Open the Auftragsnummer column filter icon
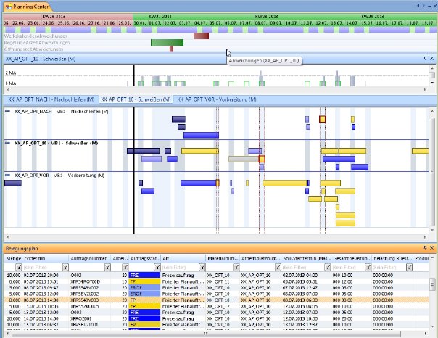Screen dimensions: 438x338 107,268
